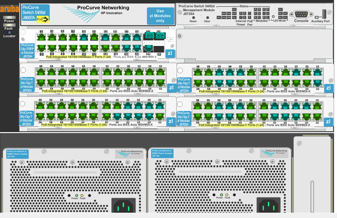The image size is (337, 218).
Task: Click the Spd LED Mode indicator
Action: coord(280,18)
